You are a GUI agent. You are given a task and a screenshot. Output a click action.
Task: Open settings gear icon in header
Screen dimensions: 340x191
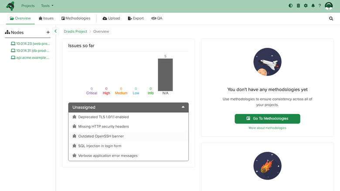coord(306,6)
